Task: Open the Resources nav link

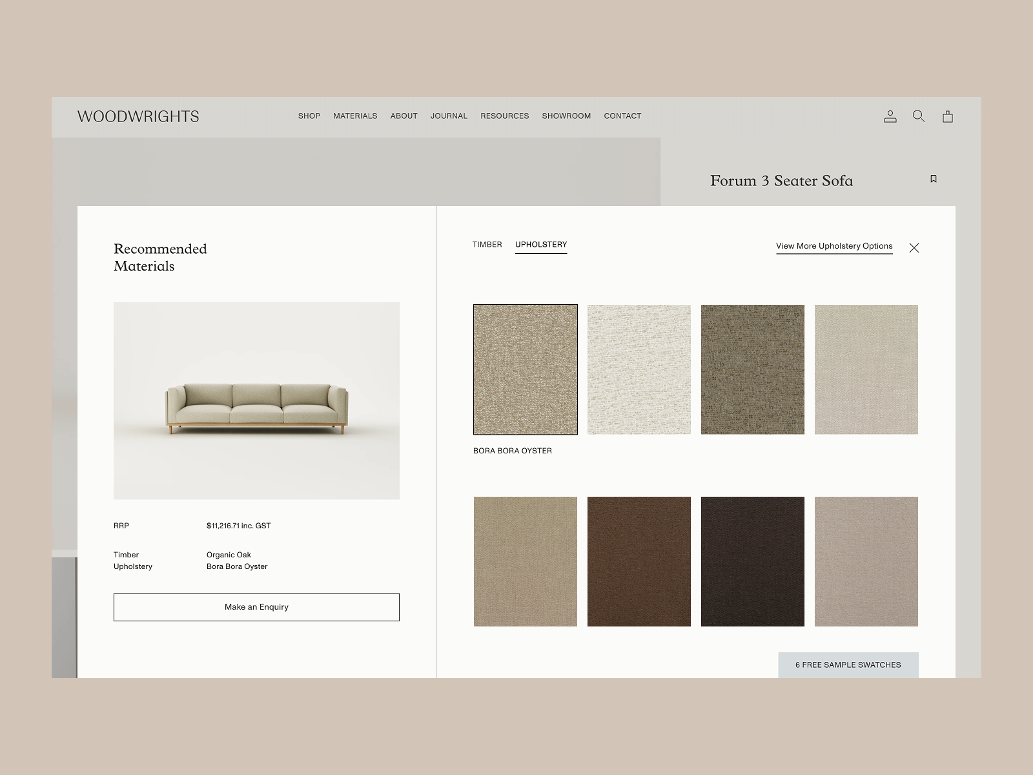Action: (505, 116)
